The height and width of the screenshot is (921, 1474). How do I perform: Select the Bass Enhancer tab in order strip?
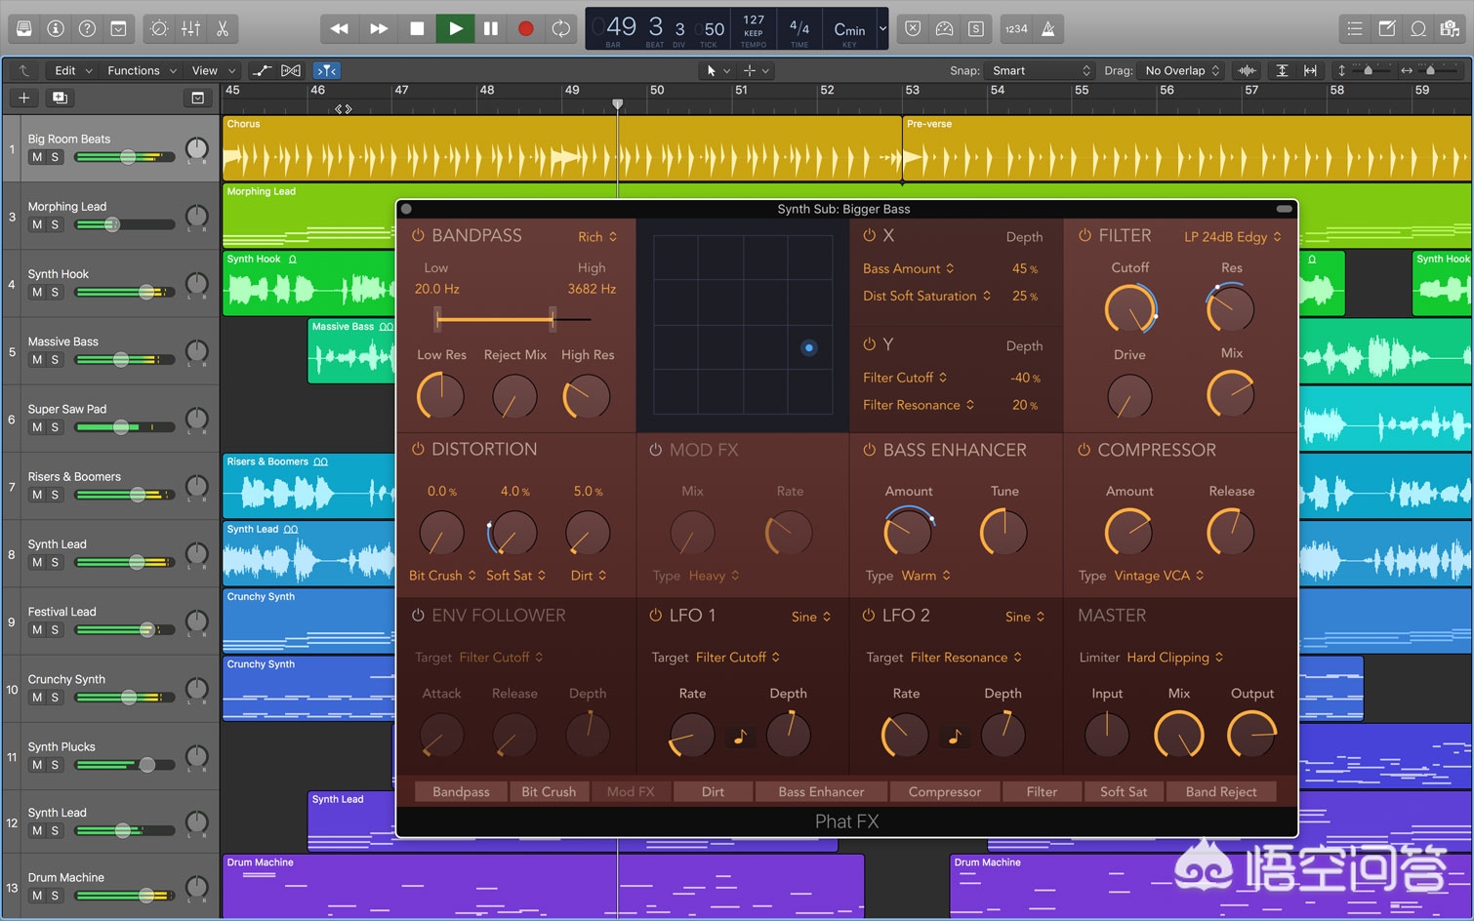(821, 791)
